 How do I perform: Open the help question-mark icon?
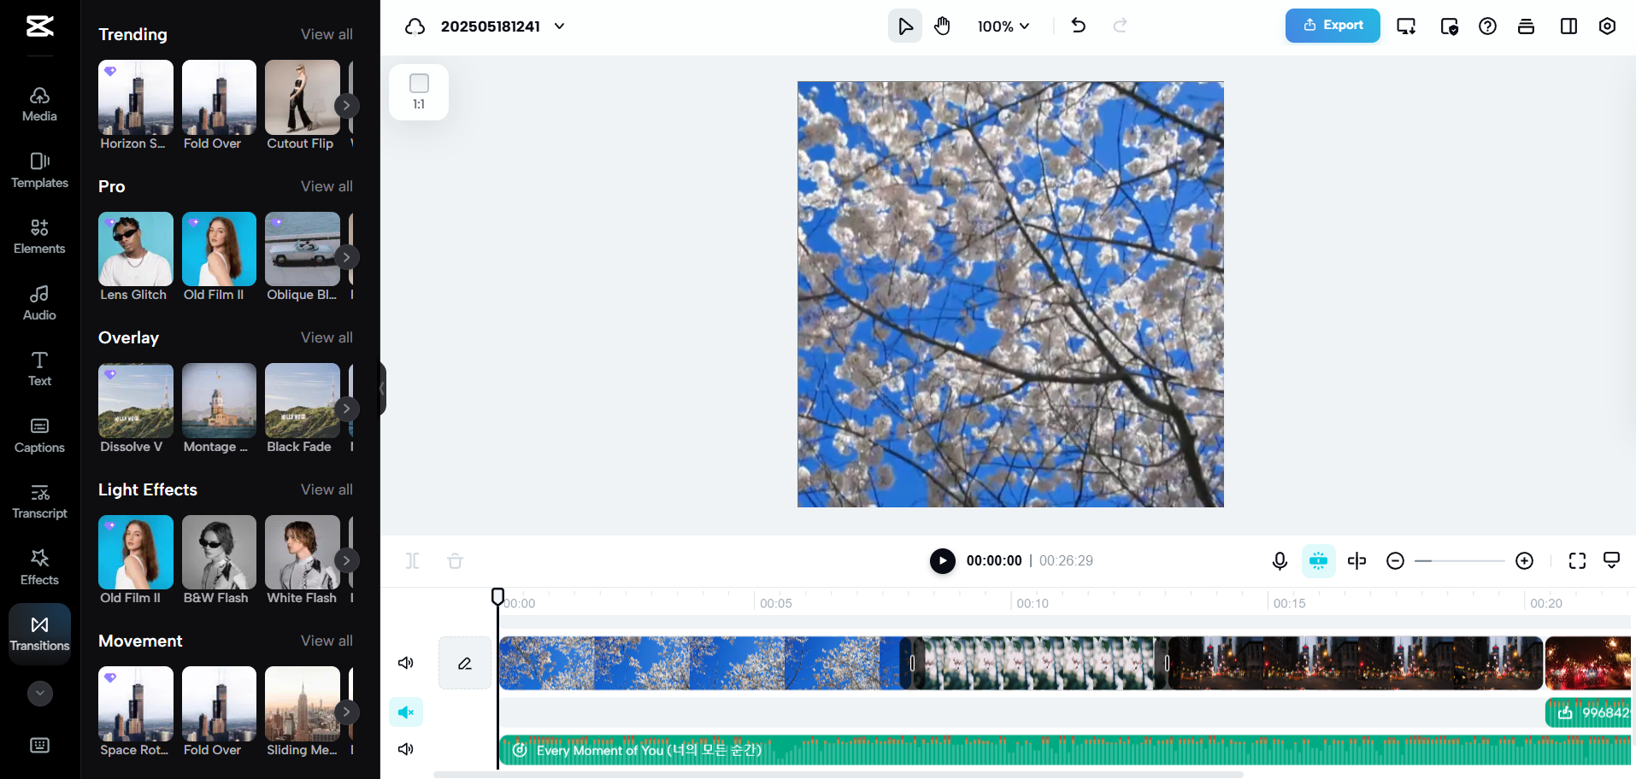(1487, 26)
